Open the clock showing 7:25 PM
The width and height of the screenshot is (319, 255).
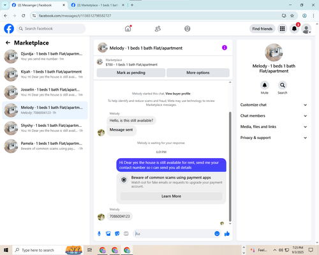click(x=297, y=250)
